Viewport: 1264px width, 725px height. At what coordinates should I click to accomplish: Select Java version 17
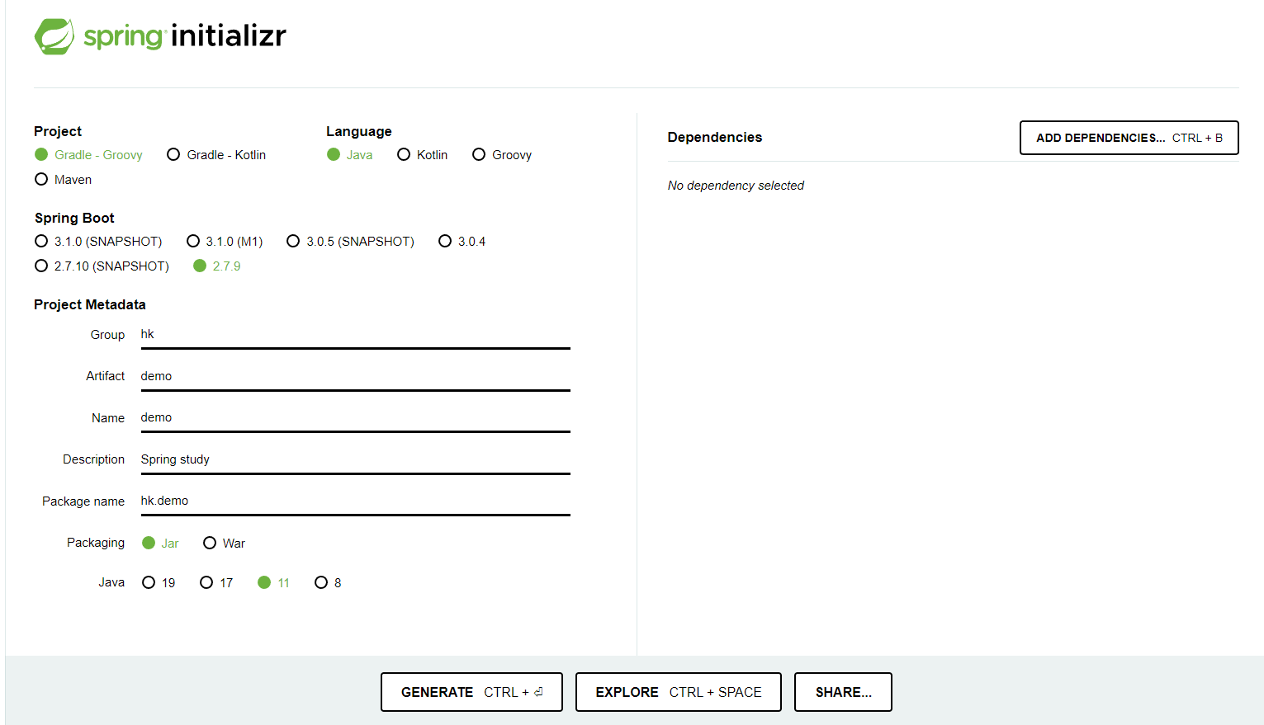point(216,583)
